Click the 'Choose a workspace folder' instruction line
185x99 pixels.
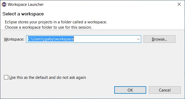pos(48,27)
